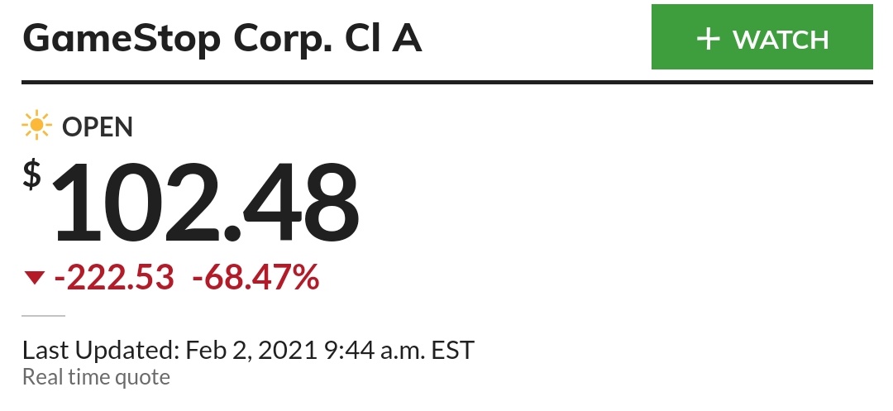Screen dimensions: 893x411
Task: Click the Feb 2, 2021 date
Action: 251,350
